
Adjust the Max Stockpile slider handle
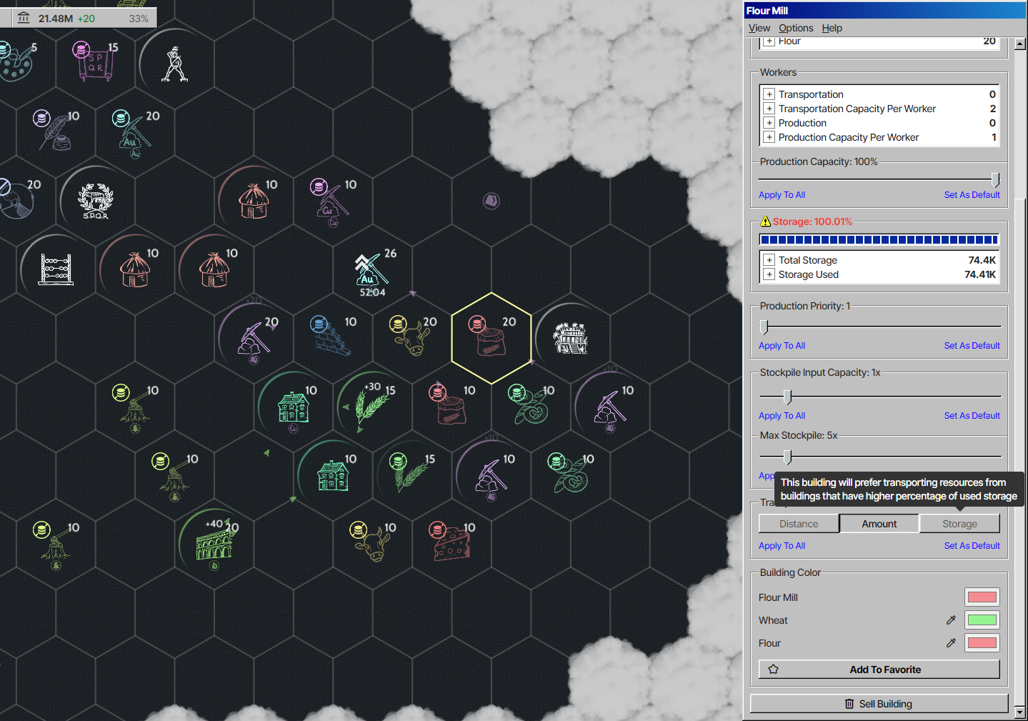(x=787, y=457)
